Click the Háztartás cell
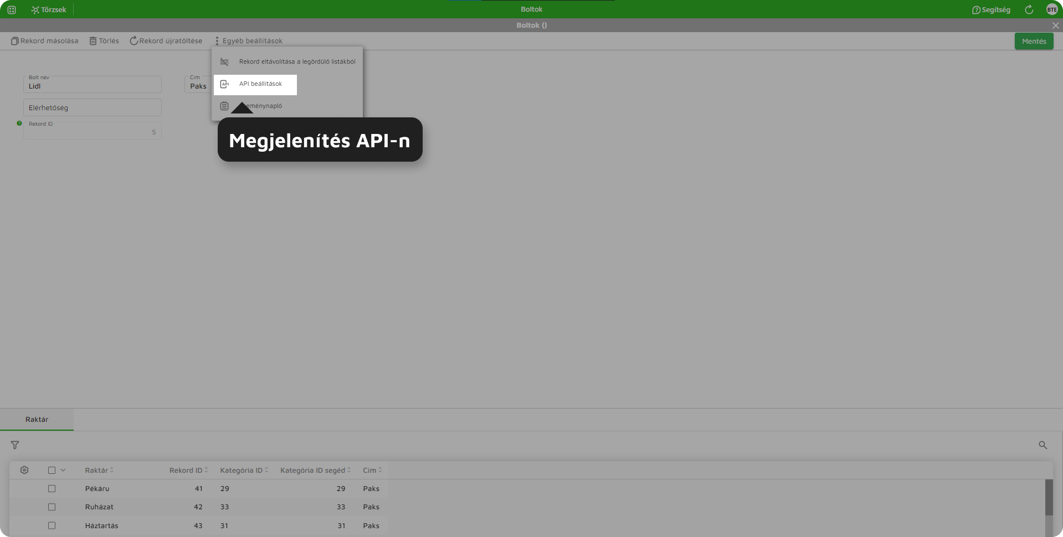The height and width of the screenshot is (537, 1063). [102, 525]
